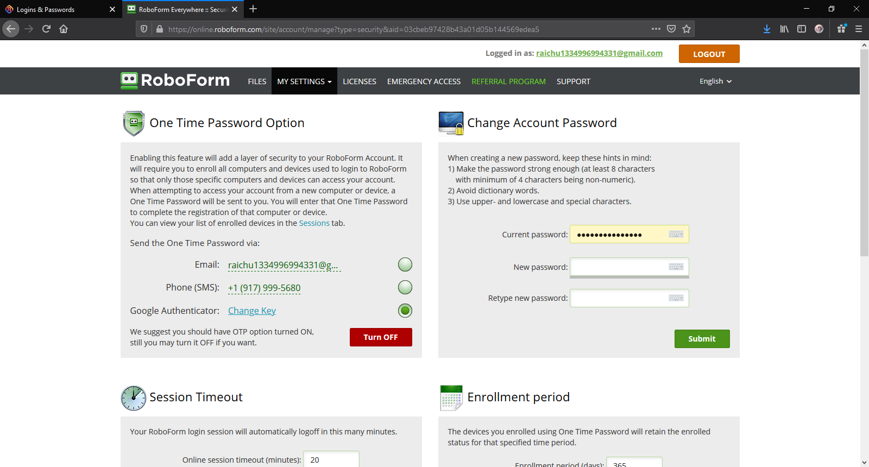
Task: Open the Sessions tab link
Action: coord(314,223)
